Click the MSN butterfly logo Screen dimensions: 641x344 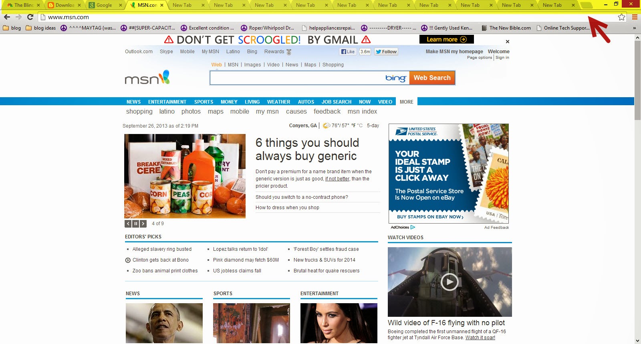pyautogui.click(x=147, y=78)
